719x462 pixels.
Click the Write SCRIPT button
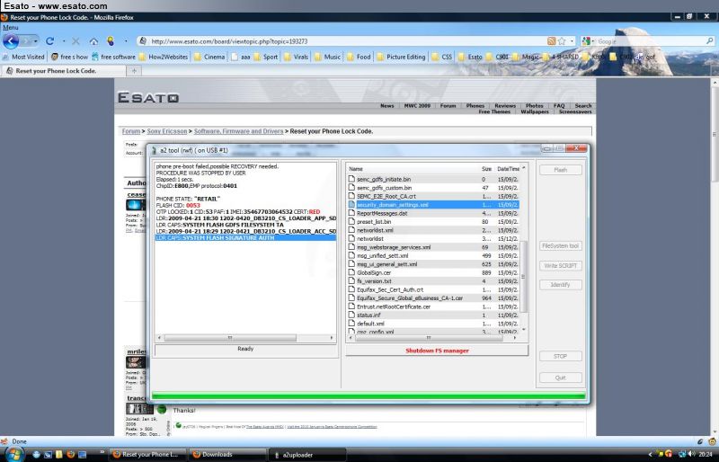(560, 266)
